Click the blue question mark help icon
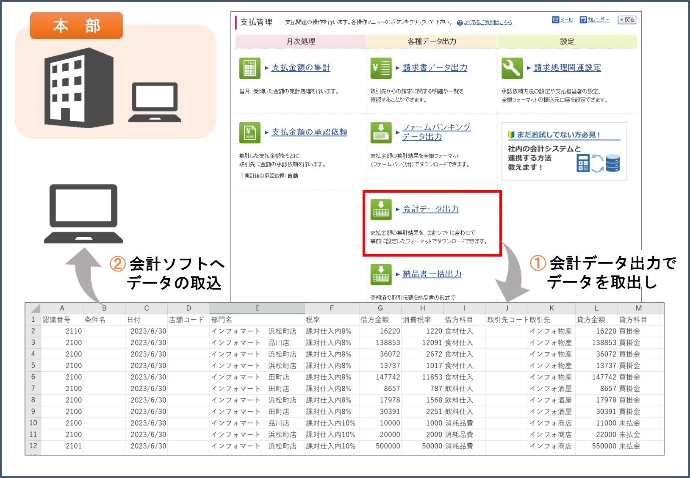 (460, 22)
